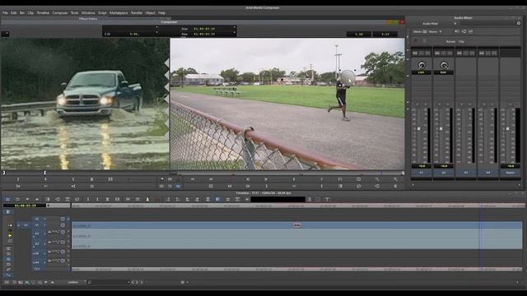Step back one frame in record monitor
Viewport: 527px width, 296px height.
[x=248, y=179]
